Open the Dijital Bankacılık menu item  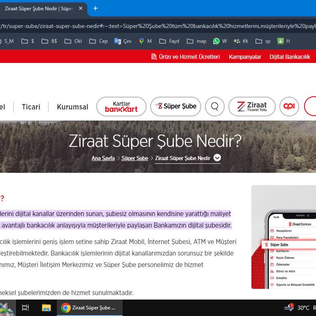point(290,57)
